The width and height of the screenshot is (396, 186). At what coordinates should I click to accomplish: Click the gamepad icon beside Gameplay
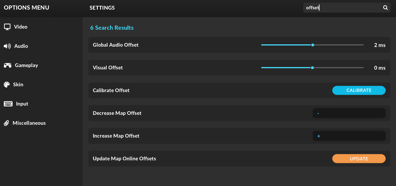8,65
